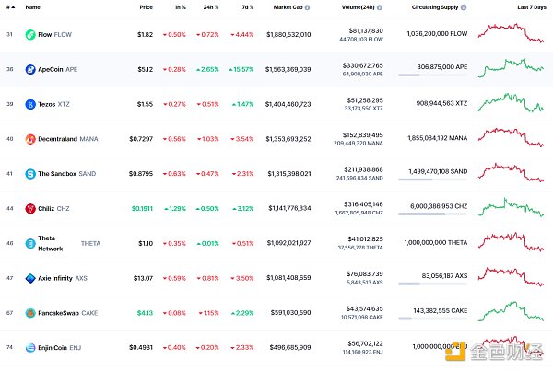Image resolution: width=553 pixels, height=371 pixels.
Task: Click the Tezos logo icon
Action: click(30, 104)
